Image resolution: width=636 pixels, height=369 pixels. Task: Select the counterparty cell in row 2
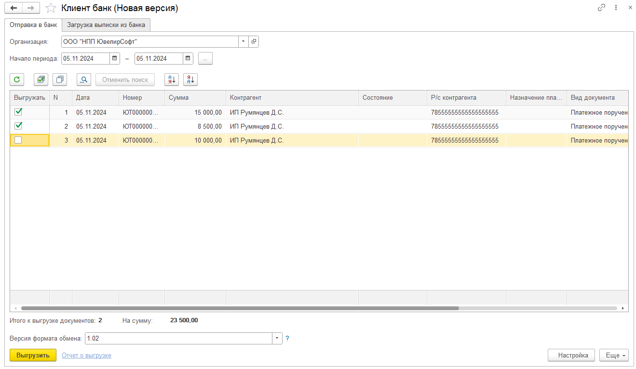tap(292, 126)
